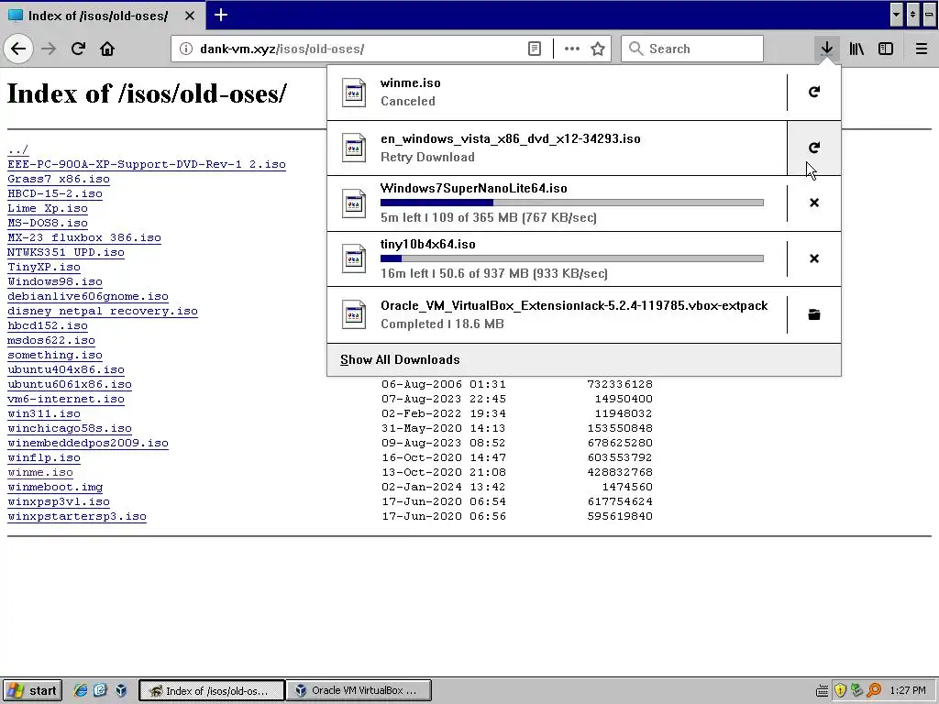Click the ubuntu404x86.iso link
This screenshot has width=939, height=704.
point(66,369)
